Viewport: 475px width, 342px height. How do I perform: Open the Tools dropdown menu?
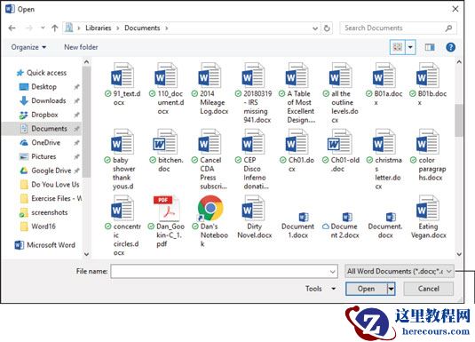(x=321, y=289)
